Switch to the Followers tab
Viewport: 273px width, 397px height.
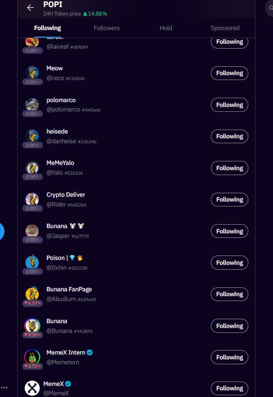[107, 28]
